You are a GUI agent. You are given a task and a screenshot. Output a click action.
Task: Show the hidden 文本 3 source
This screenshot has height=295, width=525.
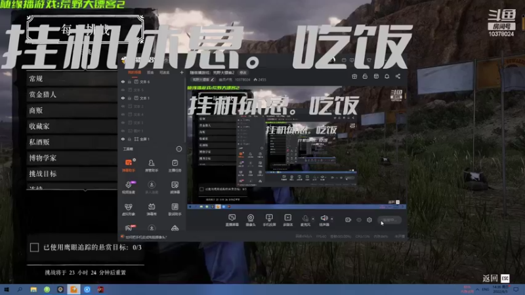(123, 123)
